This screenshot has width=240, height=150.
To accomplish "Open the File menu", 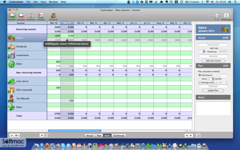I will [x=28, y=2].
